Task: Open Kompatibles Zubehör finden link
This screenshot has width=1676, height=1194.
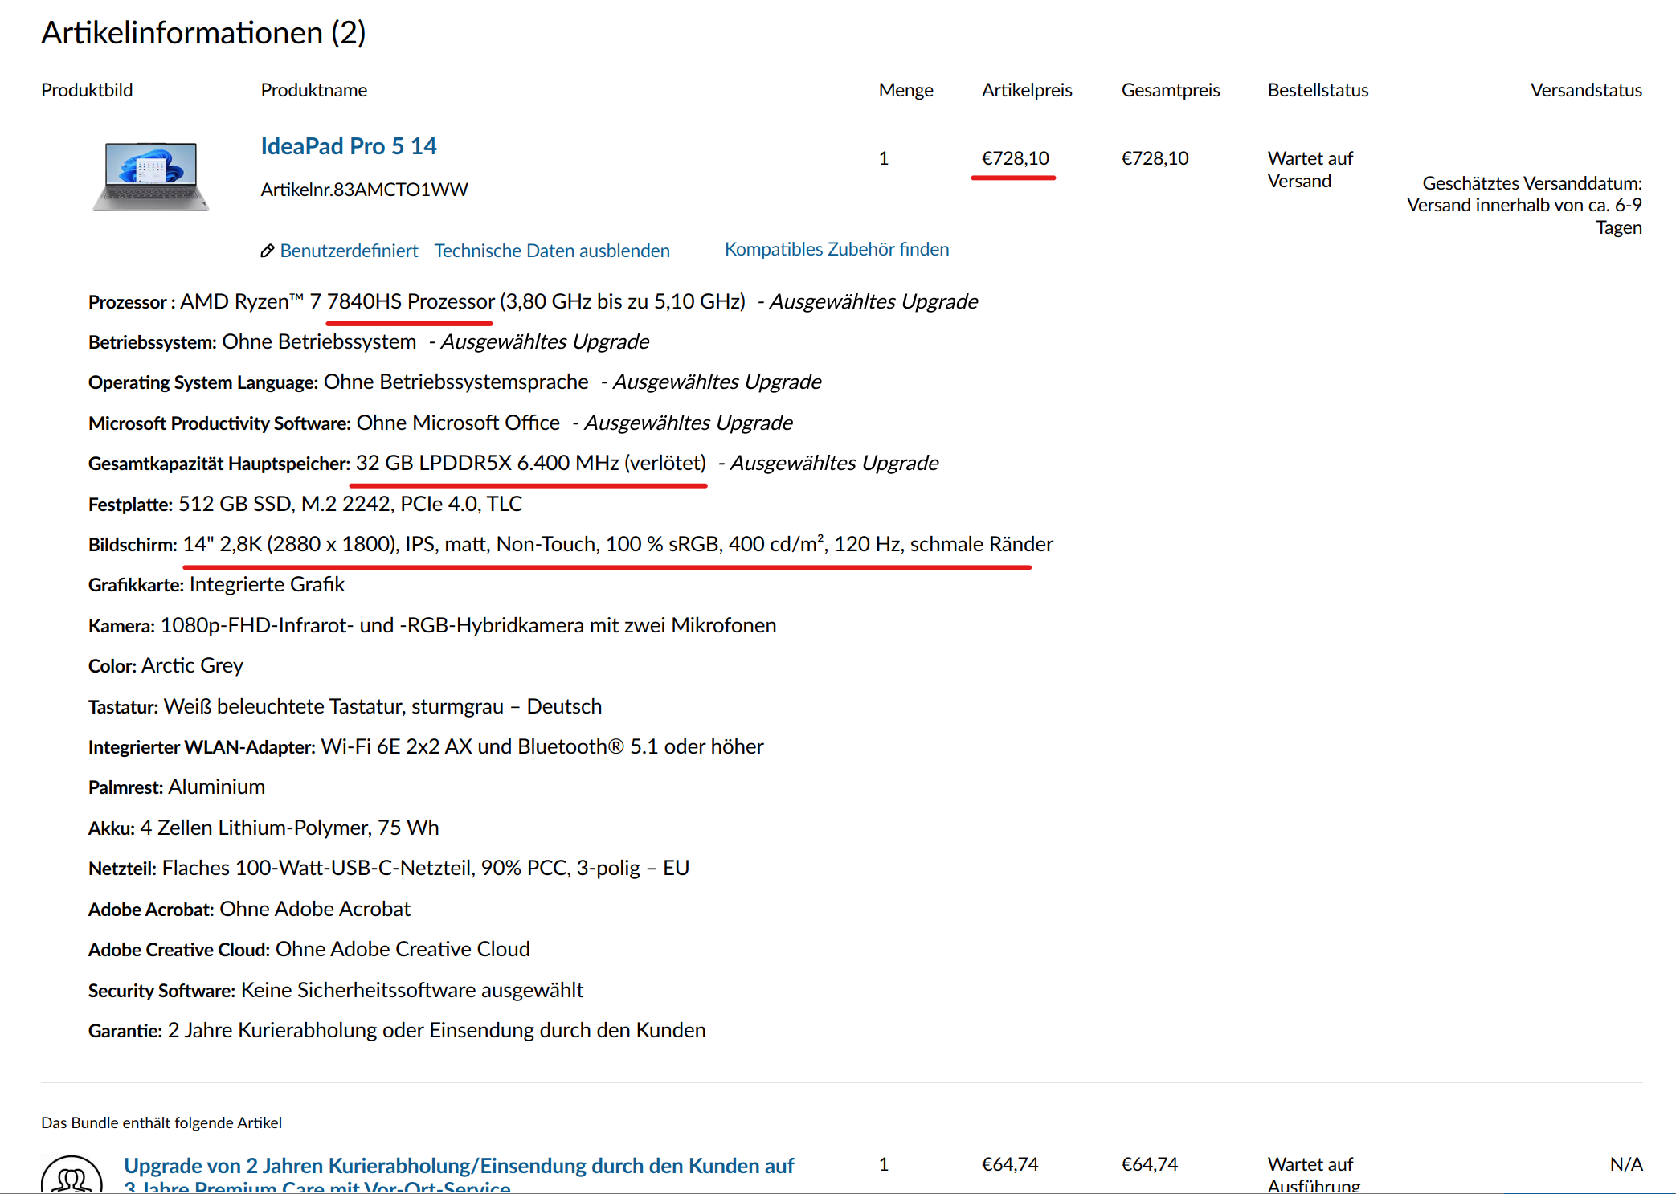Action: (x=836, y=249)
